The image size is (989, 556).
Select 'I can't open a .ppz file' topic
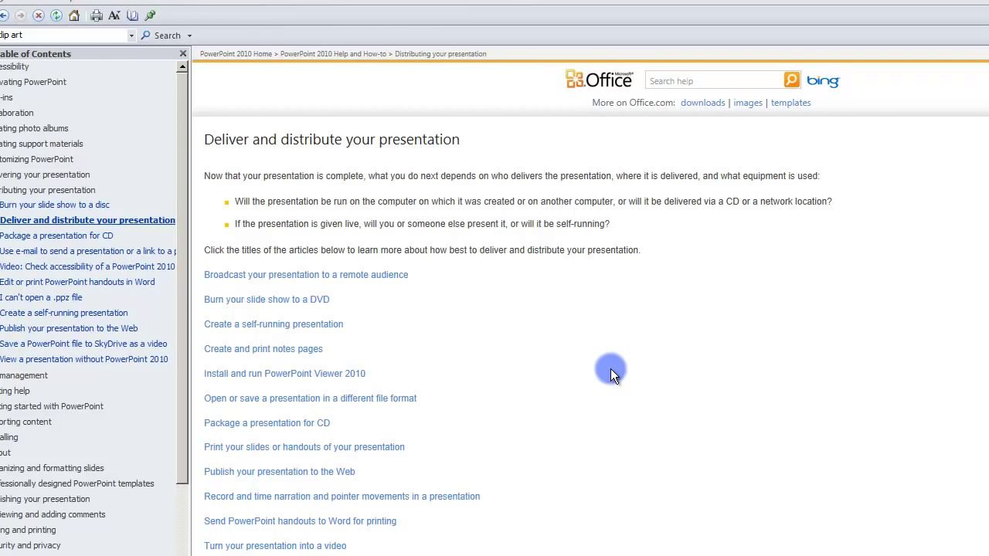[41, 297]
